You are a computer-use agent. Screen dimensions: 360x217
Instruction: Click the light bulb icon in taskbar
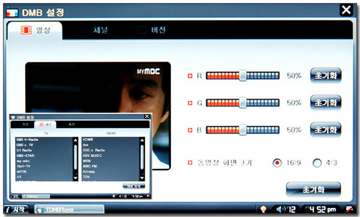tap(263, 209)
